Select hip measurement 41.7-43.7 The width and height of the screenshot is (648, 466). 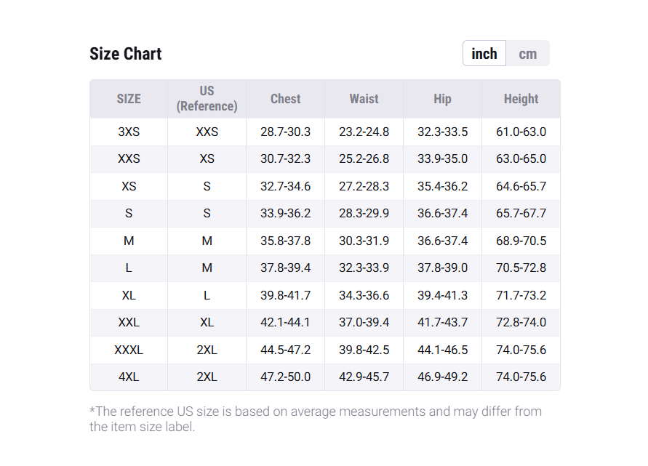pos(442,323)
